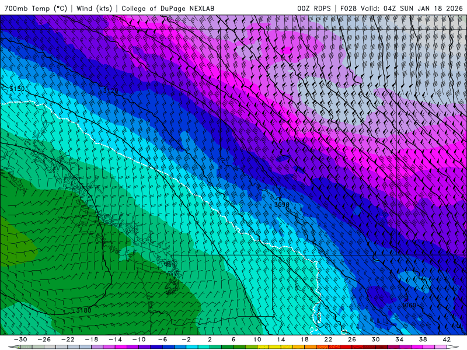Viewport: 467px width, 350px height.
Task: Click the −18 value on the color scale
Action: 92,339
